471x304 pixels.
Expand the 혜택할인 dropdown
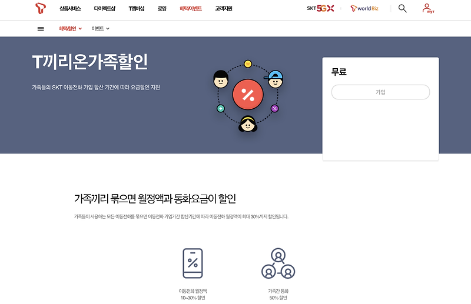click(x=70, y=28)
